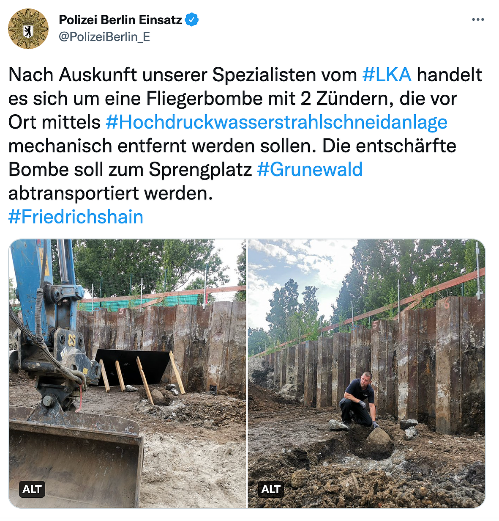Open the #Grunewald hashtag

click(x=310, y=170)
